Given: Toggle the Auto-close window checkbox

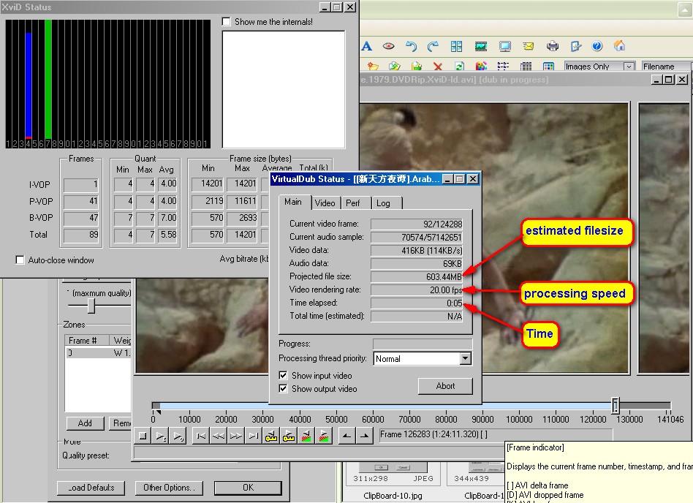Looking at the screenshot, I should point(20,260).
